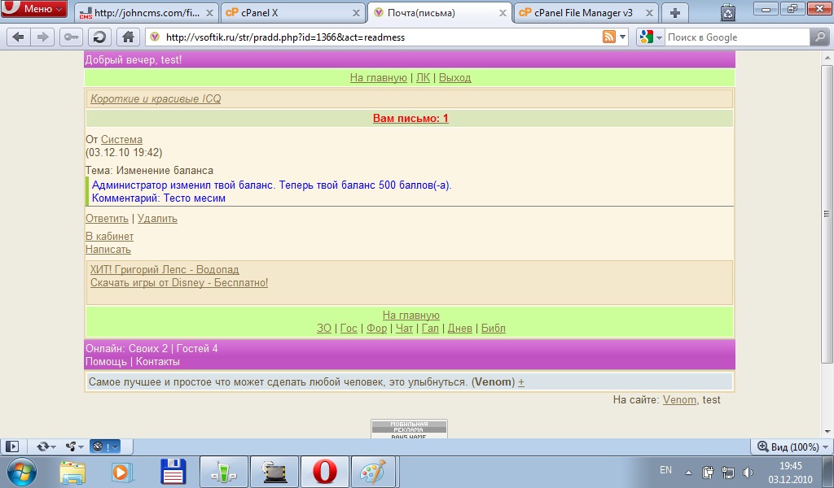Open the Гос footer link
The image size is (834, 488).
[x=349, y=328]
